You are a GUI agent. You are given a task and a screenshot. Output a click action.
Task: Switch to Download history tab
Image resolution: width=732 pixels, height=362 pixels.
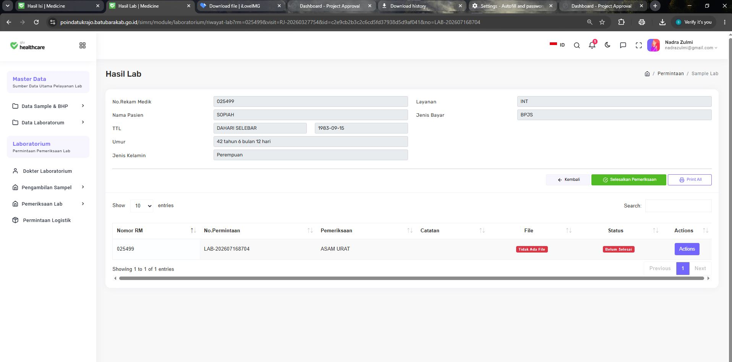[x=422, y=6]
